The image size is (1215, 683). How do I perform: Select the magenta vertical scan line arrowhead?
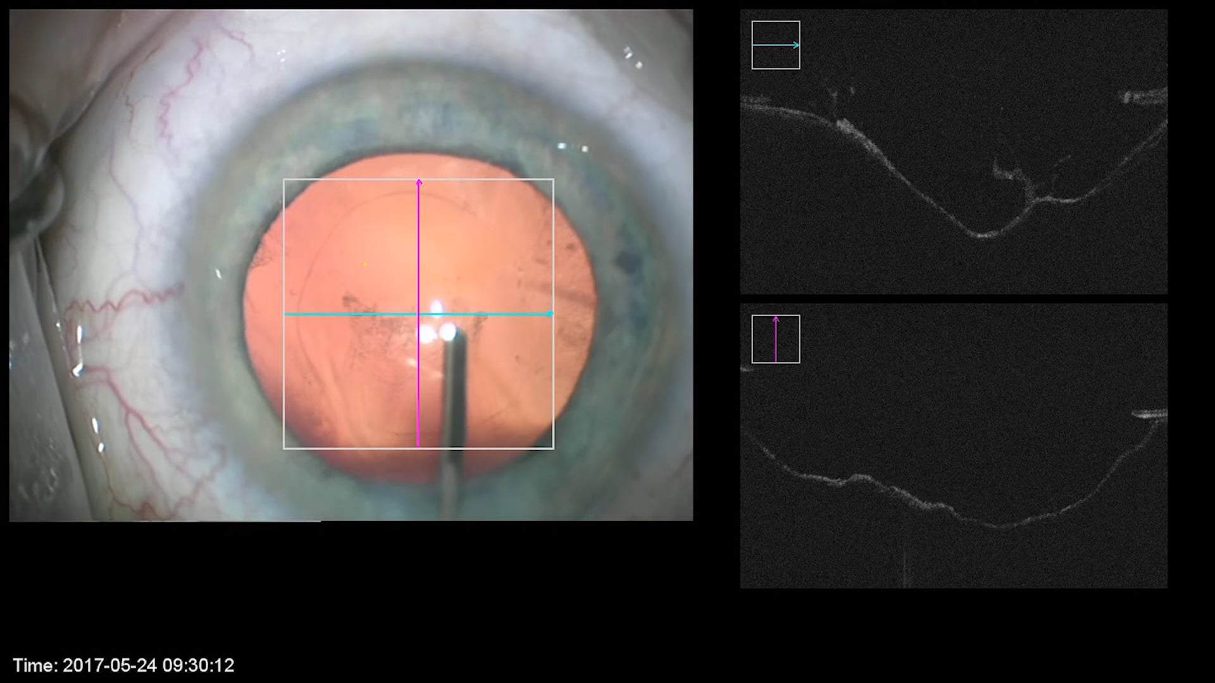pyautogui.click(x=418, y=183)
